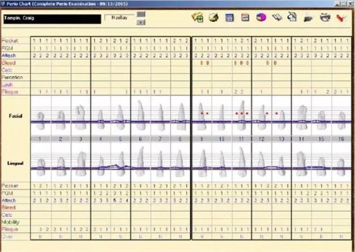Click the printer icon in toolbar
The width and height of the screenshot is (355, 252).
[x=325, y=18]
